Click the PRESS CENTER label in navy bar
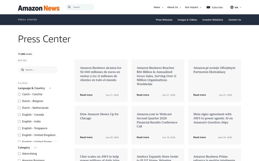 click(27, 20)
